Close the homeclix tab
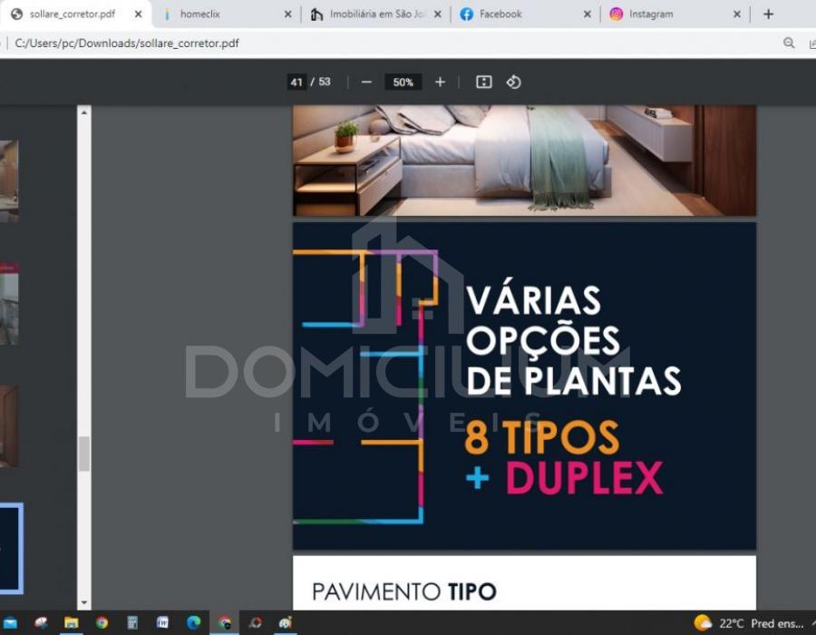Viewport: 816px width, 635px height. tap(287, 15)
